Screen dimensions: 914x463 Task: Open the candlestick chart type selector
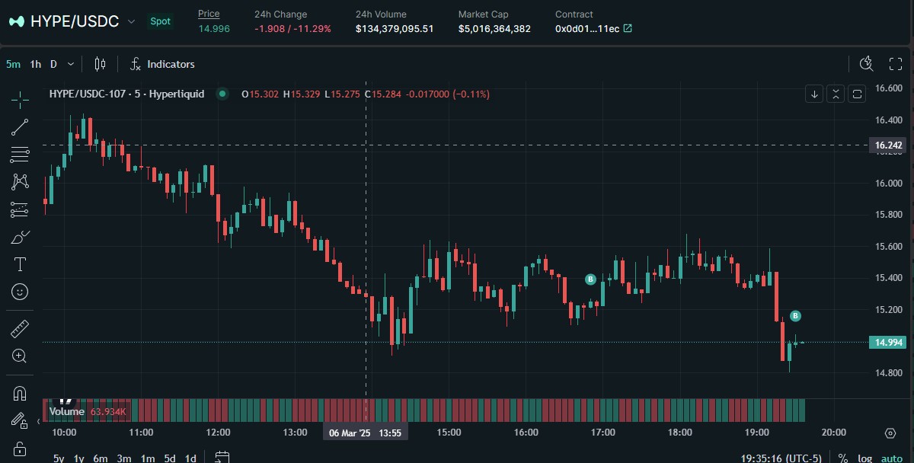tap(101, 64)
